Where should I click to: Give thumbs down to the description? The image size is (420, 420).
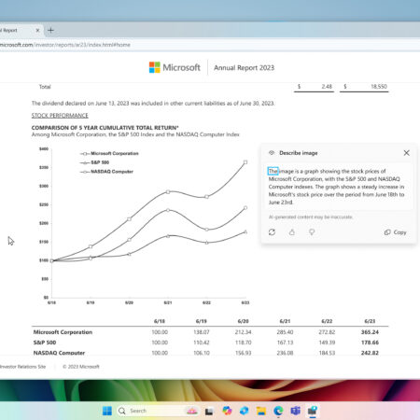click(x=312, y=232)
